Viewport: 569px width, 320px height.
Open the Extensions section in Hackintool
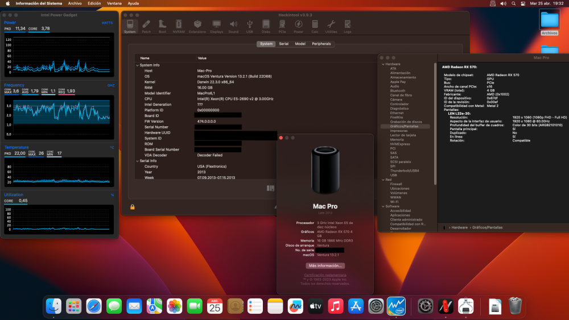tap(197, 27)
